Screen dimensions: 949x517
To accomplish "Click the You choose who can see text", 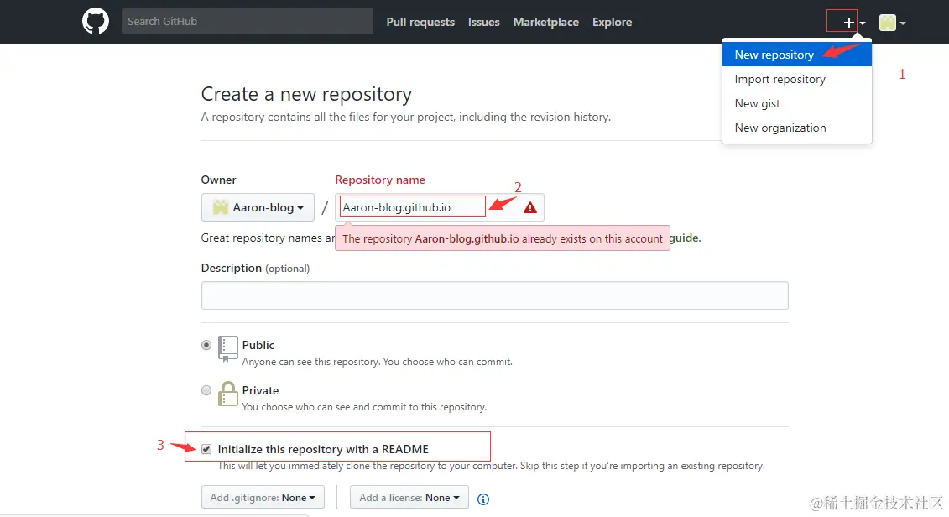I will coord(364,407).
